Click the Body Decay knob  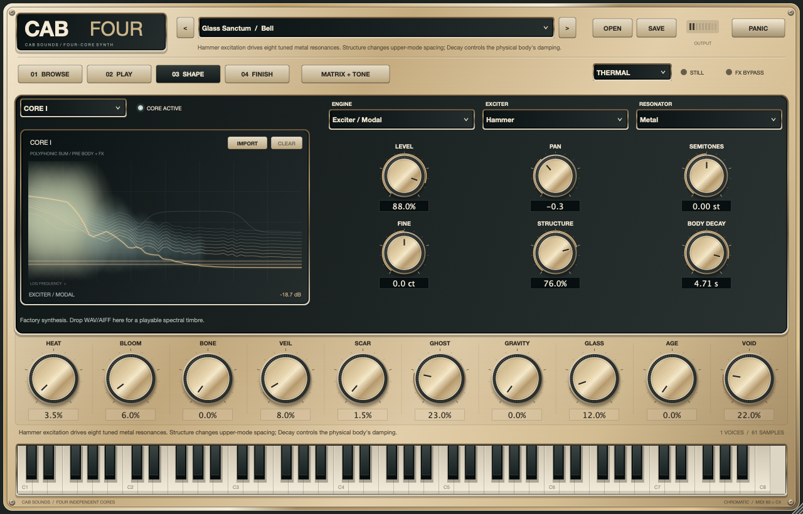[x=706, y=252]
